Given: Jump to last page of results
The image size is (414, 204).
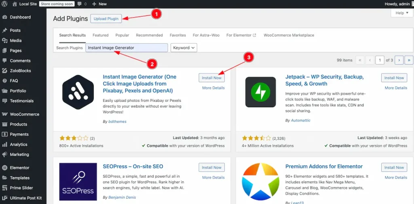Looking at the screenshot, I should tap(409, 60).
